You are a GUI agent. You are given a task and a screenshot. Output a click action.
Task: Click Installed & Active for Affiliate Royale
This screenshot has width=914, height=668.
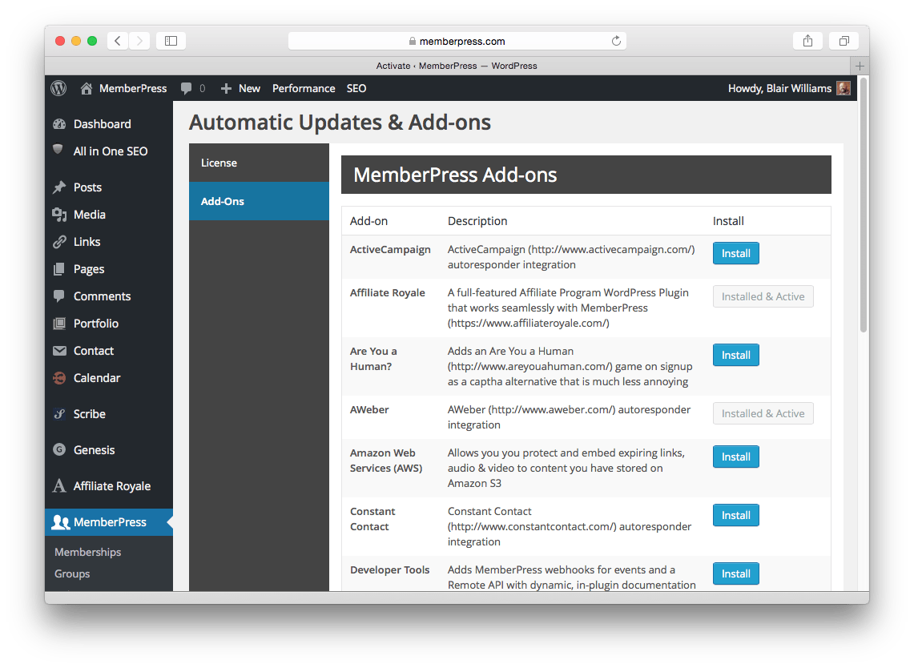tap(763, 296)
